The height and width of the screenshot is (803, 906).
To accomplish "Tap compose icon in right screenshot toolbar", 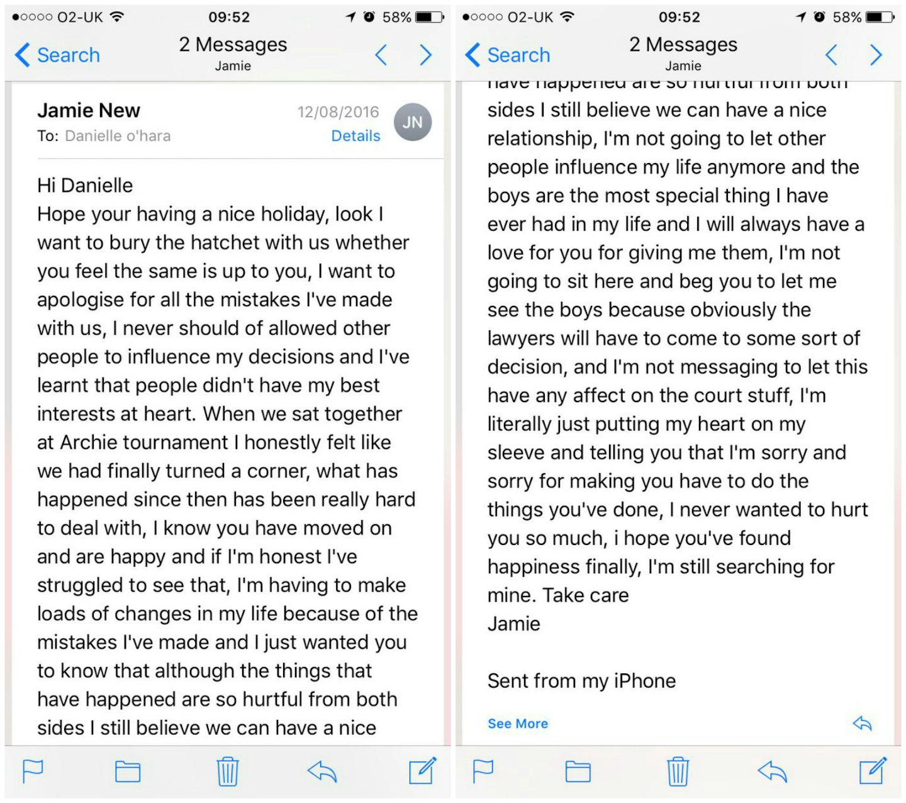I will coord(873,771).
